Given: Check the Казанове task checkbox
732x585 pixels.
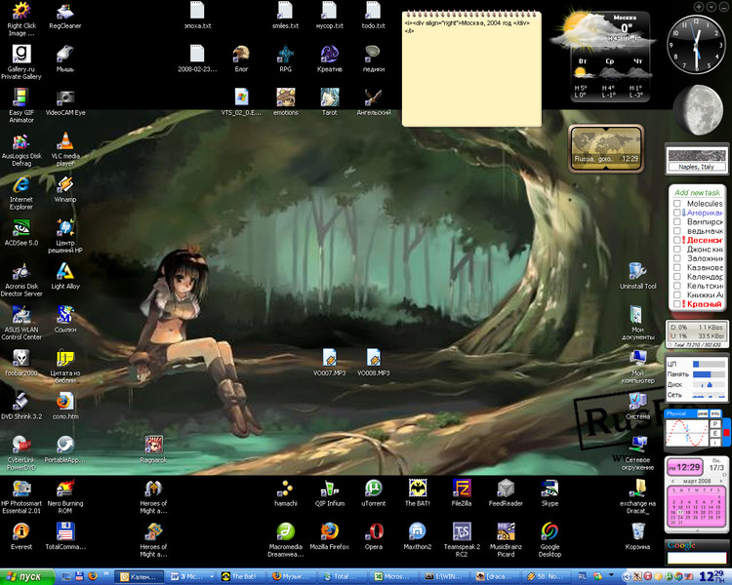Looking at the screenshot, I should 677,267.
